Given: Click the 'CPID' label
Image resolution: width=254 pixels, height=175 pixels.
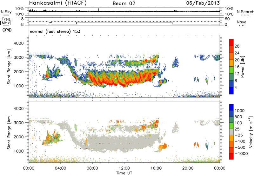Looking at the screenshot, I should coord(7,30).
